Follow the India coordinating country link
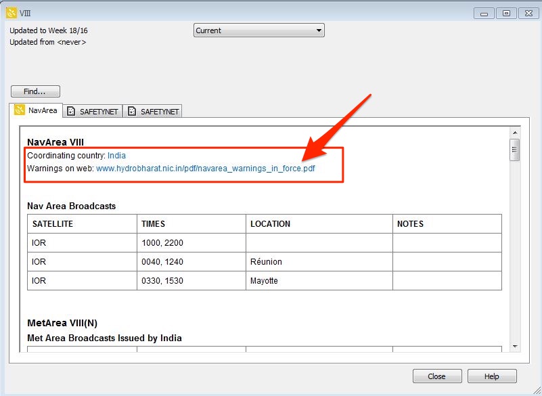This screenshot has height=396, width=542. tap(116, 156)
